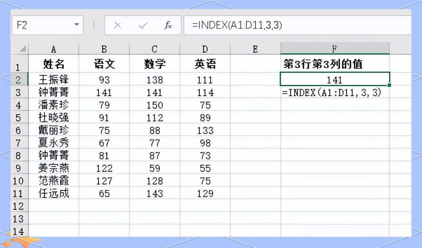
Task: Click the =INDEX(A1:D11,3,3) text cell in column F
Action: 335,93
